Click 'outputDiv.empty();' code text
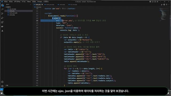Screen dimensions: 171x96 [x=72, y=42]
